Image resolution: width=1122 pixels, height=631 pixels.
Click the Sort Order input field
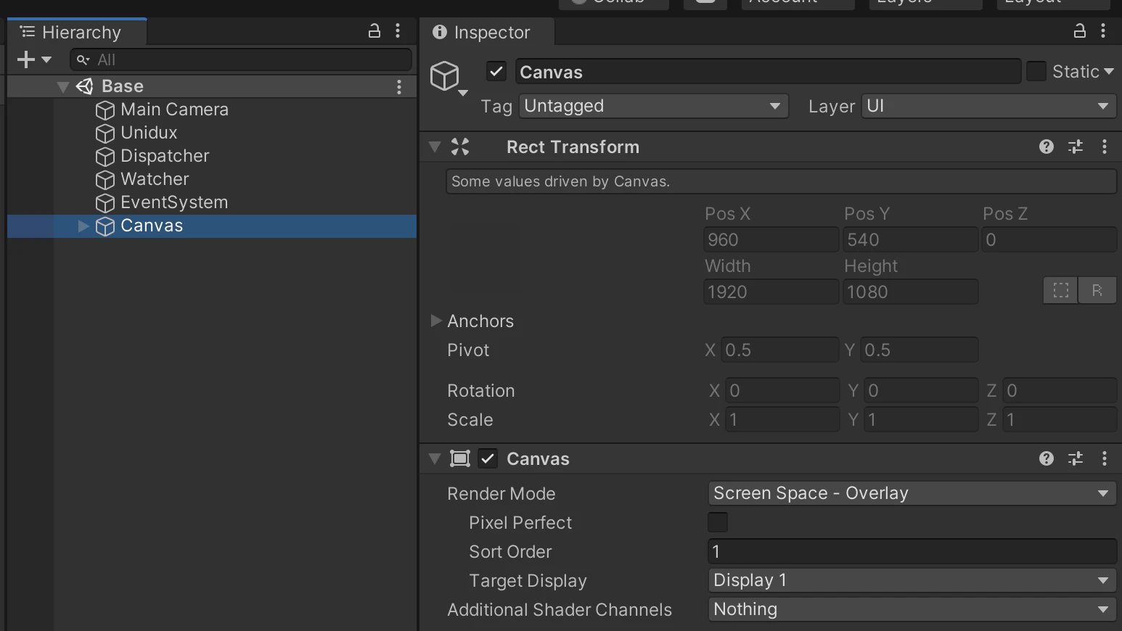coord(912,551)
